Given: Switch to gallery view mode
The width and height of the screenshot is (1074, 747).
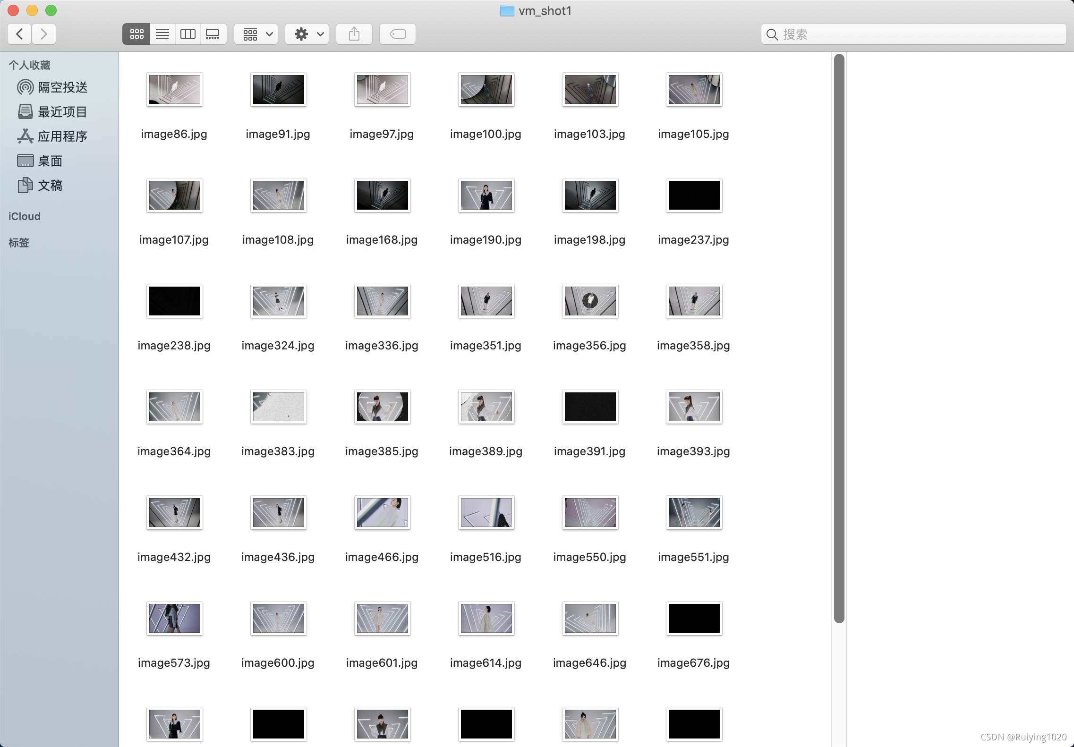Looking at the screenshot, I should click(x=213, y=34).
